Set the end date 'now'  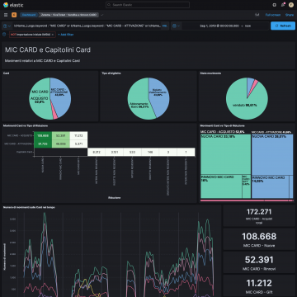point(247,26)
